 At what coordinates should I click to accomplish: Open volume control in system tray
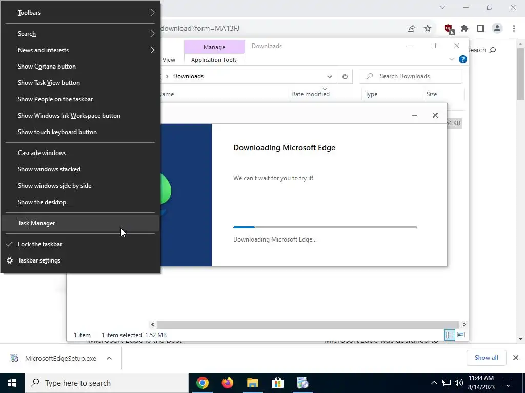(x=459, y=383)
